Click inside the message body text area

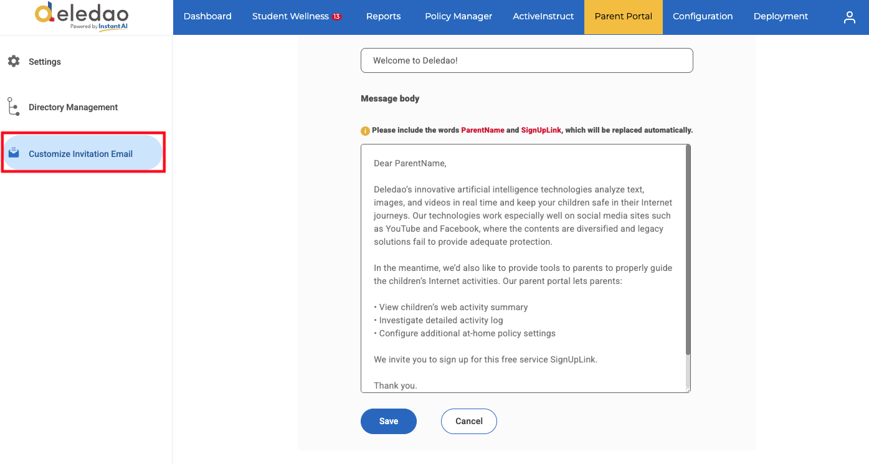(x=523, y=268)
